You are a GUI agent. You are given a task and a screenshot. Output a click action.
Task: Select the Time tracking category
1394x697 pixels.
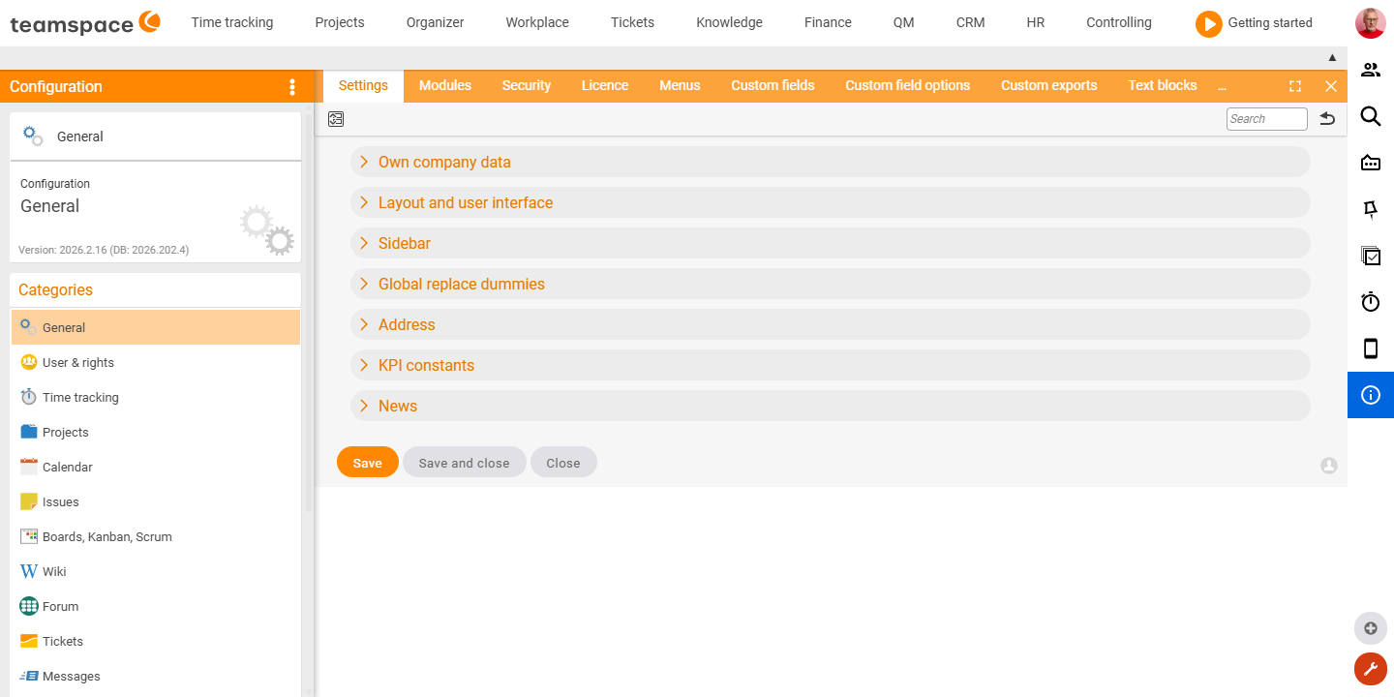156,397
